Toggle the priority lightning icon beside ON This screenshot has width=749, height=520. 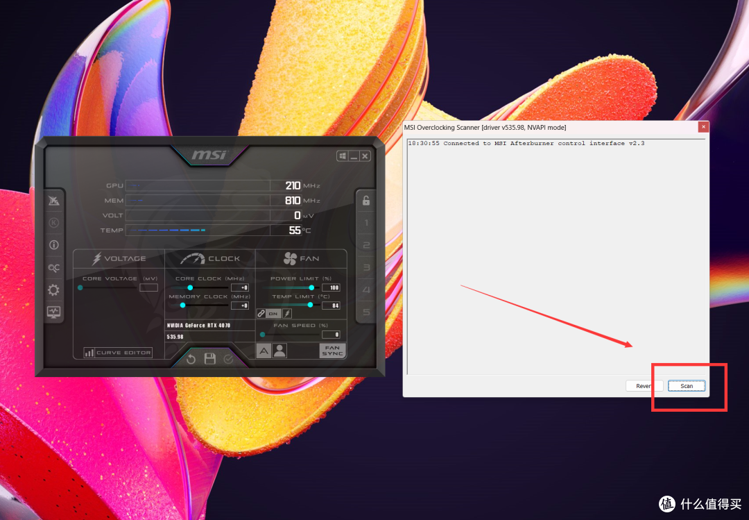click(x=287, y=314)
